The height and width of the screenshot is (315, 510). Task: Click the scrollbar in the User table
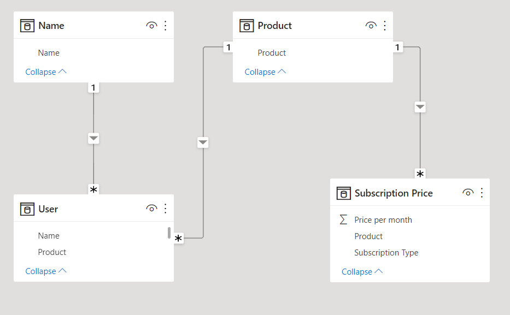(169, 233)
